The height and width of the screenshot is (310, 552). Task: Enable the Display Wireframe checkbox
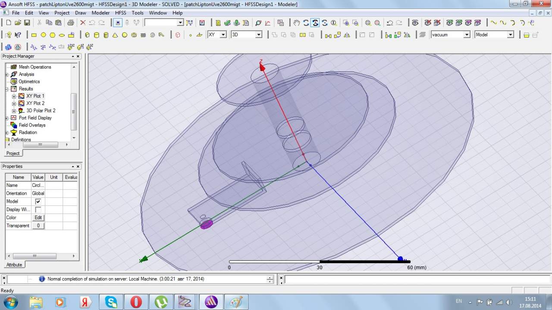(38, 210)
